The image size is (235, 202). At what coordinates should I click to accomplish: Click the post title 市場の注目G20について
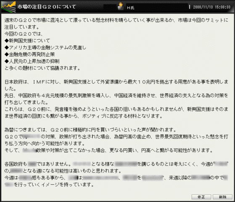pos(47,7)
